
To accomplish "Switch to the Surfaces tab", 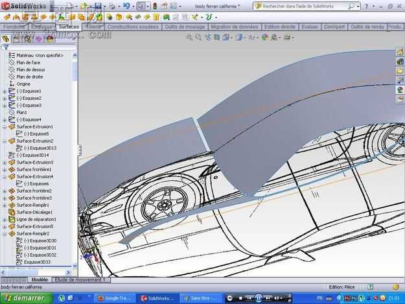I will pos(69,27).
